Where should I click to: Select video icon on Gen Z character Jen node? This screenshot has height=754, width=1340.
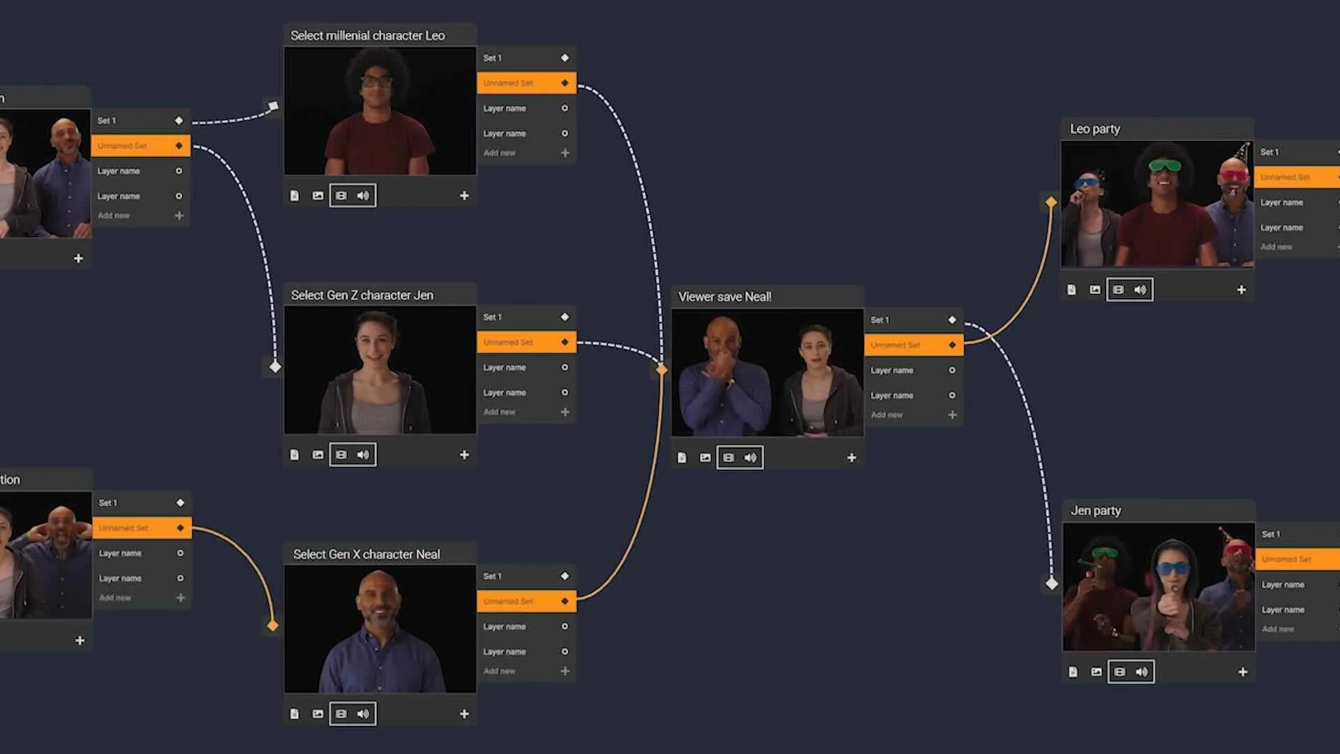pos(341,454)
